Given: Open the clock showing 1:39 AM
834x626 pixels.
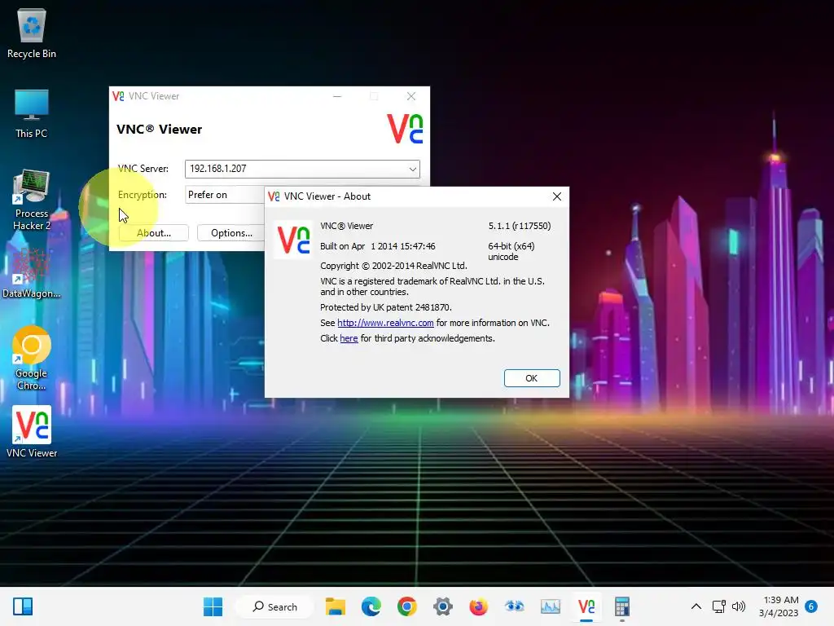Looking at the screenshot, I should tap(779, 606).
